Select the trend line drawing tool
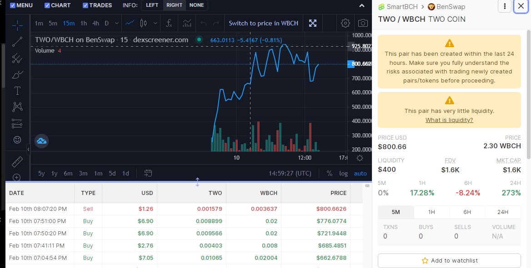The image size is (531, 268). point(17,42)
